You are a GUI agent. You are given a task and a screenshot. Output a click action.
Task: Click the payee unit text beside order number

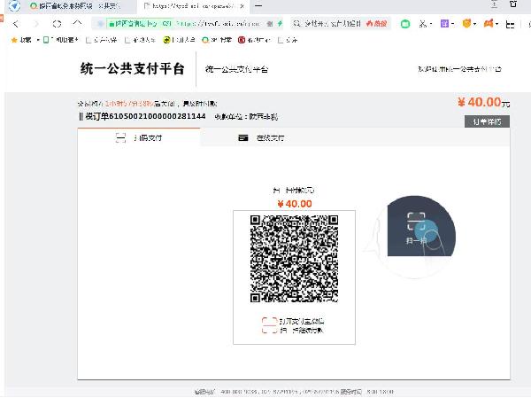click(246, 117)
